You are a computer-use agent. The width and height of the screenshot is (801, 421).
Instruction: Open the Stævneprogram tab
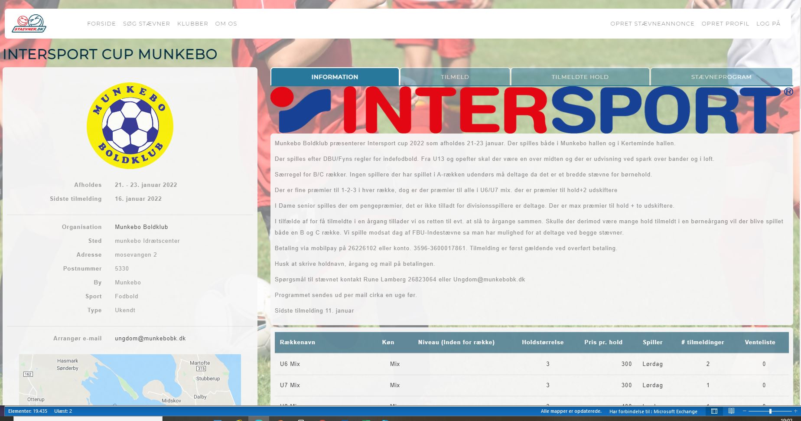[x=721, y=77]
